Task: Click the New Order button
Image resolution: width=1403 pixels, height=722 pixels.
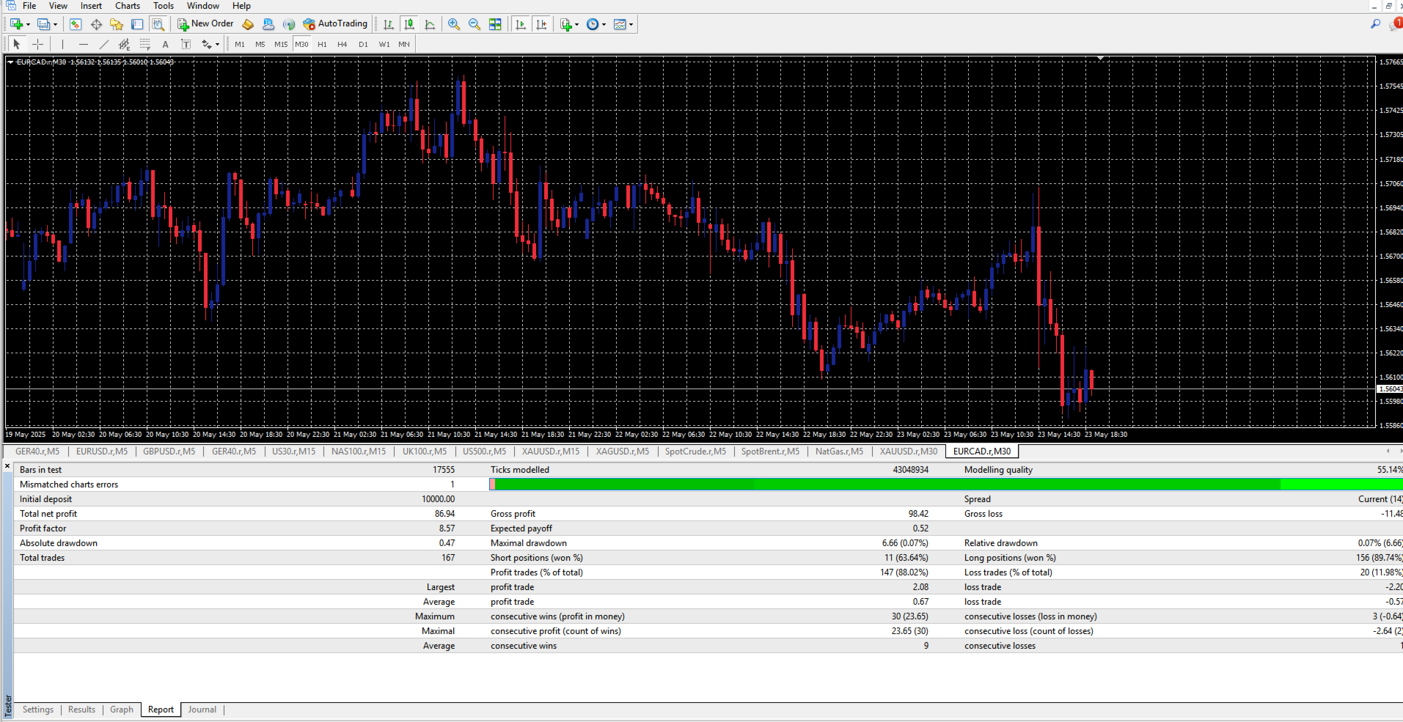Action: [x=205, y=24]
